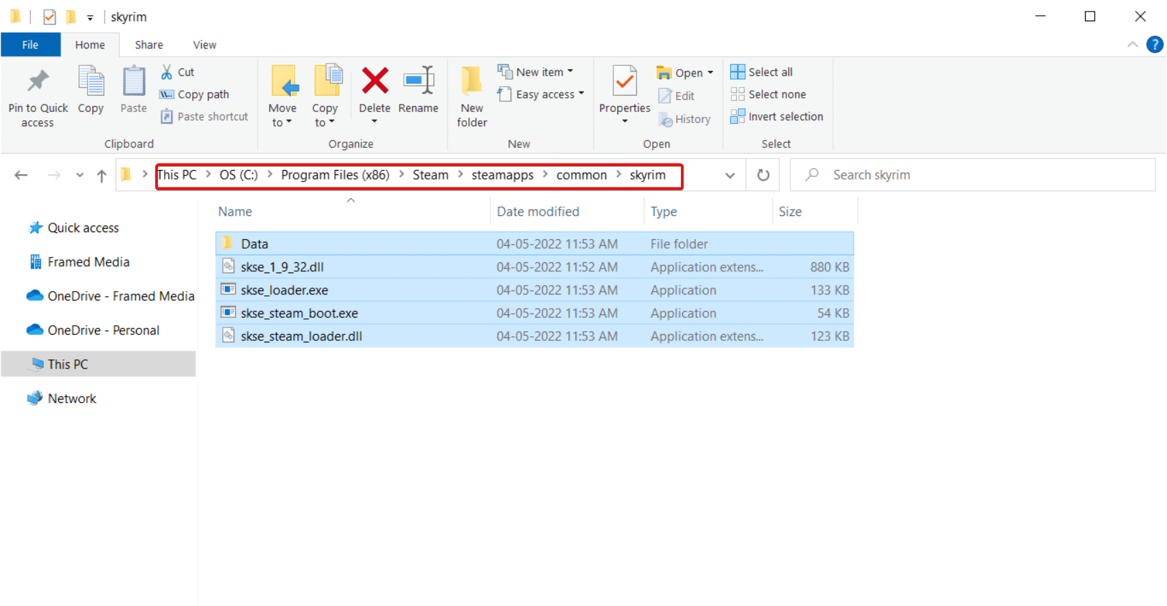Sort files by Name column
The image size is (1167, 606).
coord(235,212)
